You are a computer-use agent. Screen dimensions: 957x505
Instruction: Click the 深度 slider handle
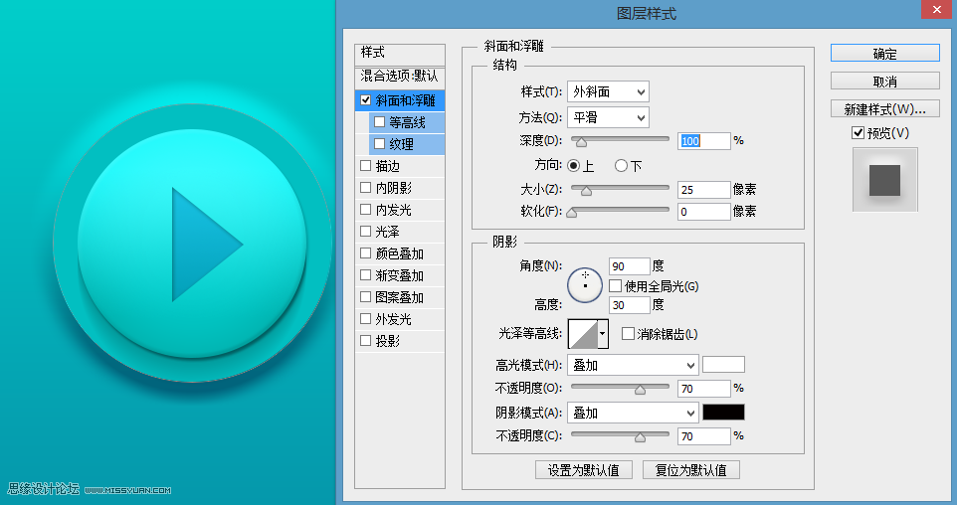pos(582,142)
